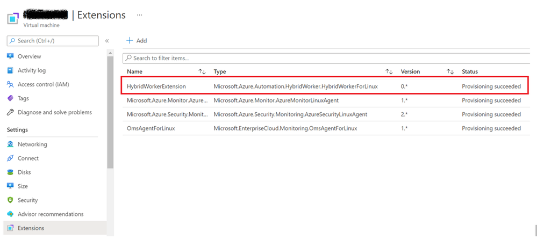The height and width of the screenshot is (239, 537).
Task: Click the Connect plug icon
Action: click(10, 158)
